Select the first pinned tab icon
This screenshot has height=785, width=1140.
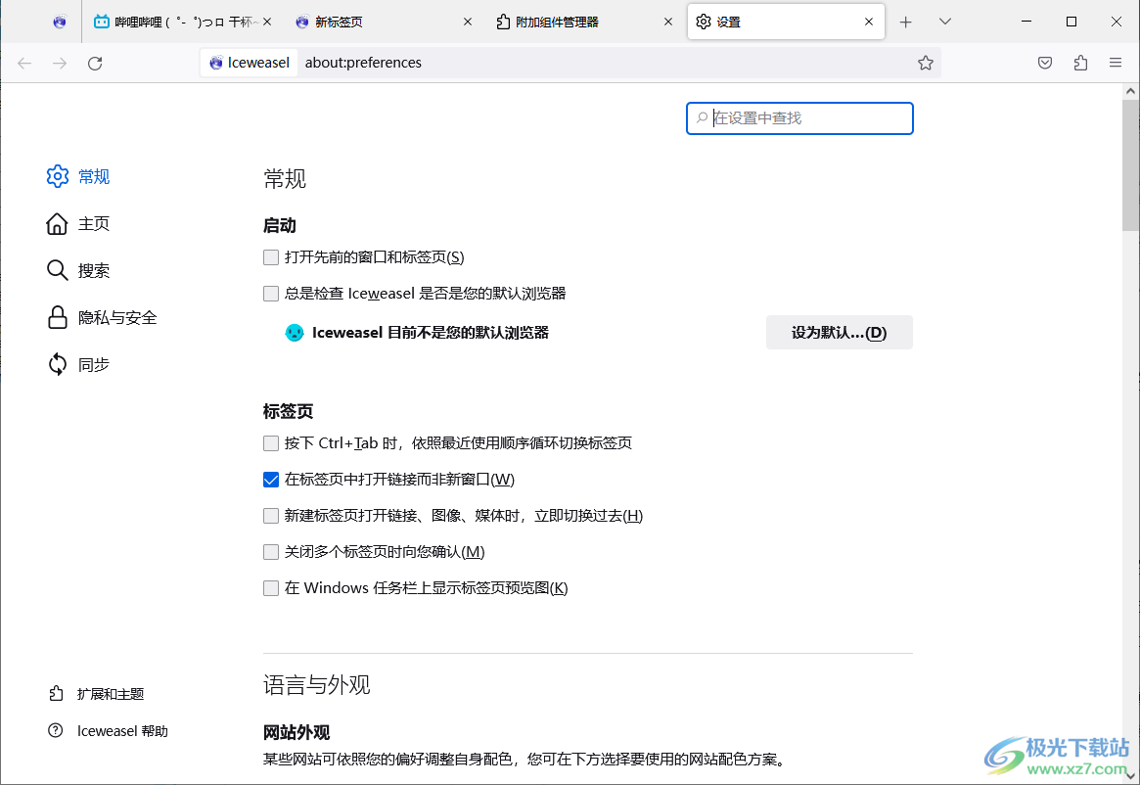60,22
